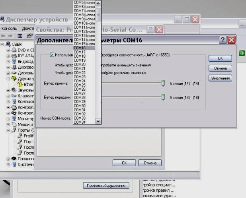Click Отмена in the COM16 advanced dialog

click(x=220, y=68)
